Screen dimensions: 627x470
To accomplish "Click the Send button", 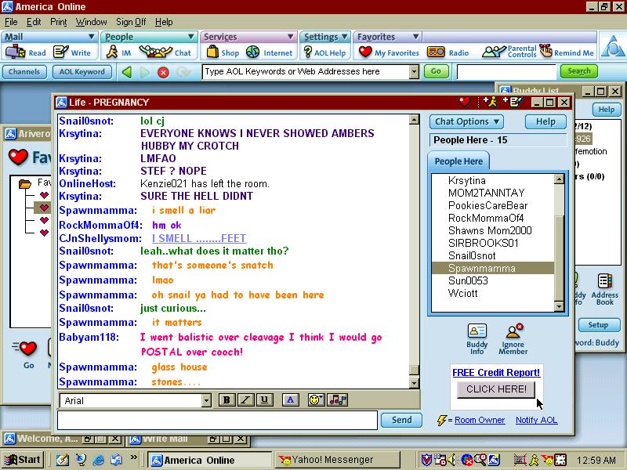I will pos(401,420).
